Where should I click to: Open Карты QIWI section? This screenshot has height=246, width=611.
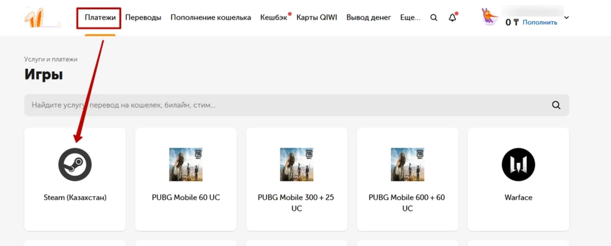point(317,17)
